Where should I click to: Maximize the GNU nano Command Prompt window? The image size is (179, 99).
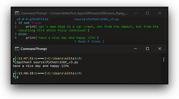pos(148,13)
